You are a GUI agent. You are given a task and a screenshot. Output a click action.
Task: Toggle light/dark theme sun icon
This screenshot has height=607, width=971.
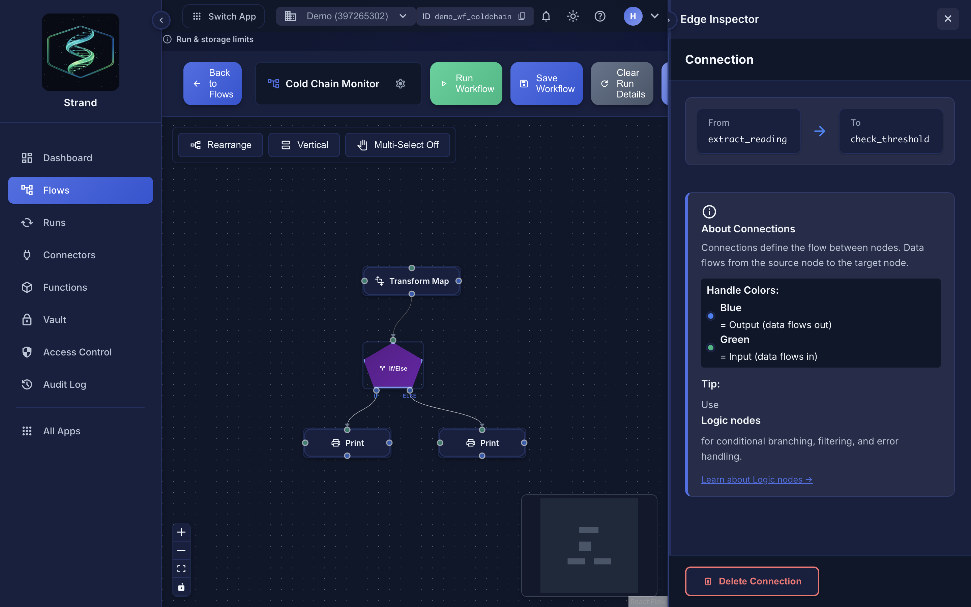pyautogui.click(x=573, y=17)
